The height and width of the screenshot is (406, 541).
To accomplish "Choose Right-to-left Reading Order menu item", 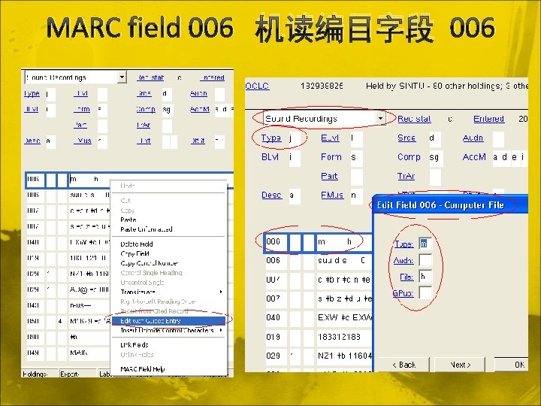I will click(x=168, y=301).
